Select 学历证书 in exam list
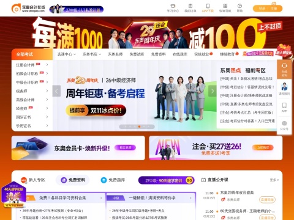 pyautogui.click(x=23, y=126)
